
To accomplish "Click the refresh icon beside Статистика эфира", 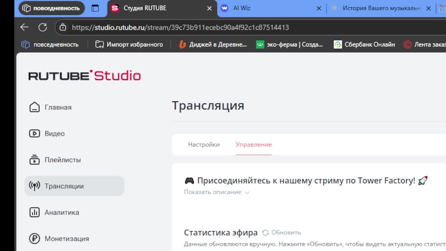I will (266, 233).
